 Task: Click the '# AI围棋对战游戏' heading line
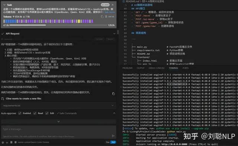coord(142,5)
